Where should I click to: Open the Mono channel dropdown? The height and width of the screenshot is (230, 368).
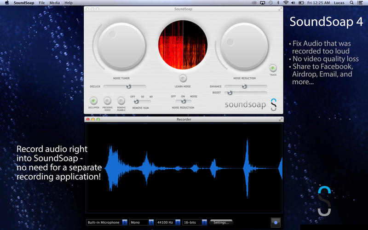pyautogui.click(x=142, y=222)
